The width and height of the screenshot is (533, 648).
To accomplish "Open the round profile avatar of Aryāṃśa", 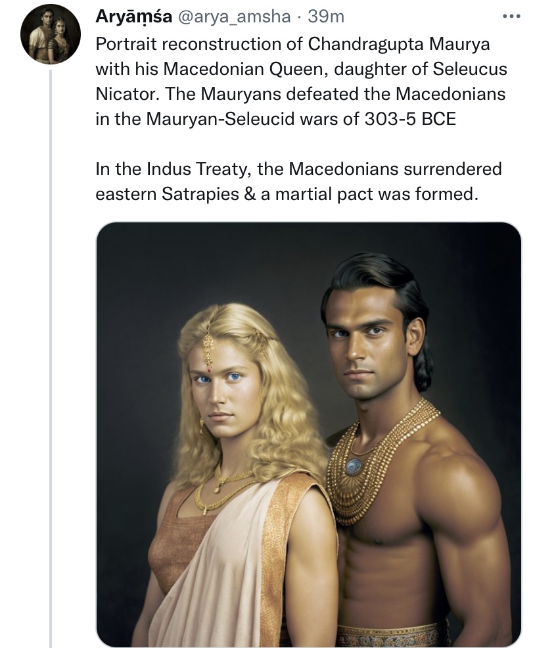I will coord(51,34).
